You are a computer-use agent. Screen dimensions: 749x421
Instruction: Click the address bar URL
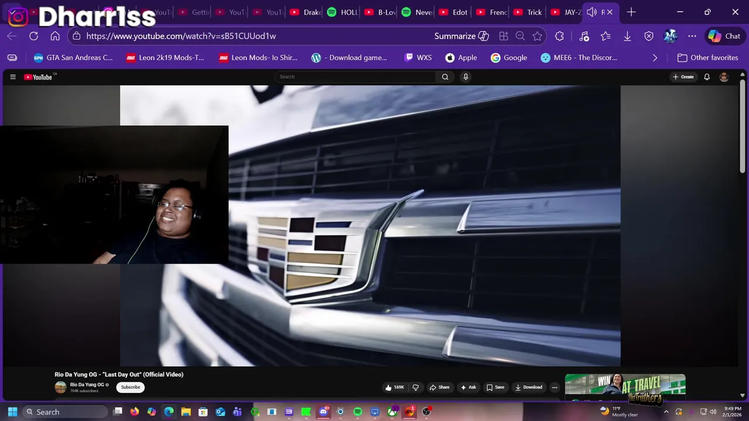[181, 36]
